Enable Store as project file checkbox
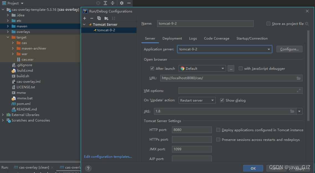This screenshot has height=173, width=315. (x=268, y=24)
